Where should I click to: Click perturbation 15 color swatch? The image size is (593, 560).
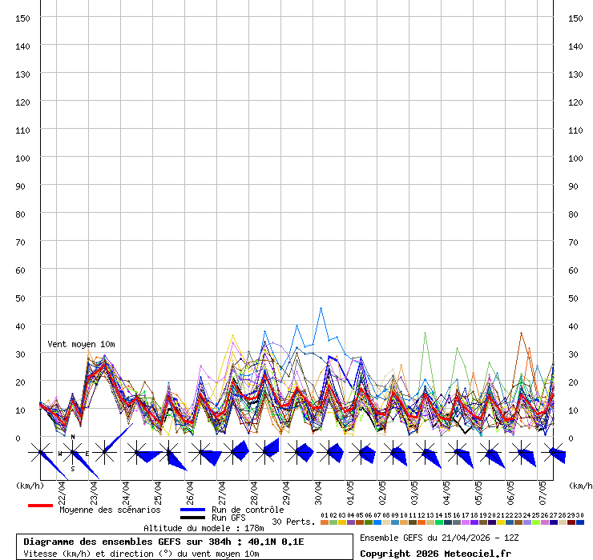447,522
